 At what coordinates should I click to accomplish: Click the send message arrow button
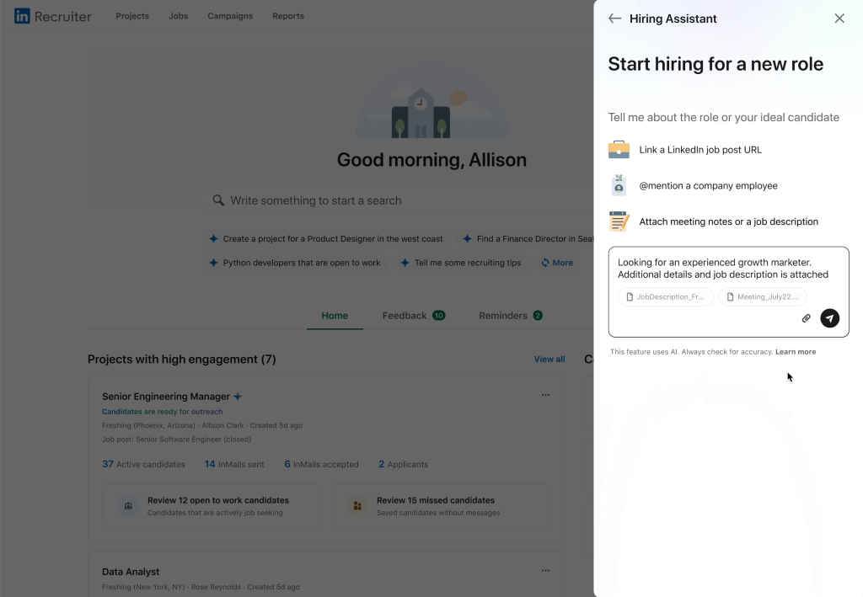tap(830, 318)
